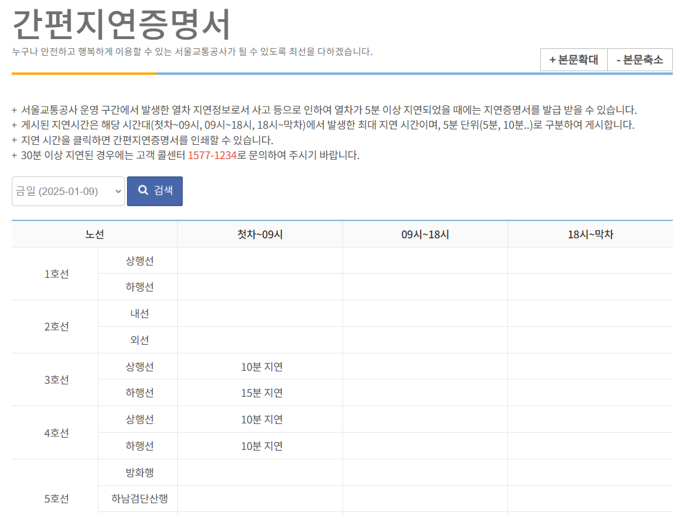Click the - 본문축소 text reduce button
692x515 pixels.
click(x=639, y=59)
